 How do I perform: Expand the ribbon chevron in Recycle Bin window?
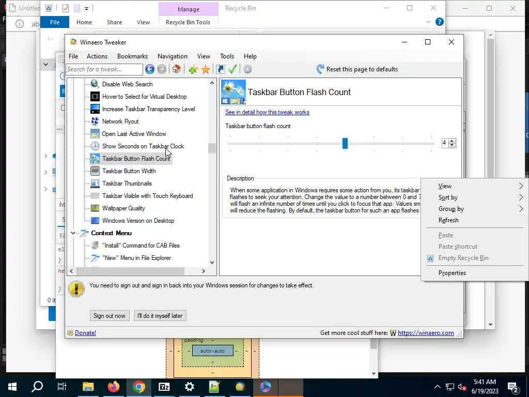[428, 22]
